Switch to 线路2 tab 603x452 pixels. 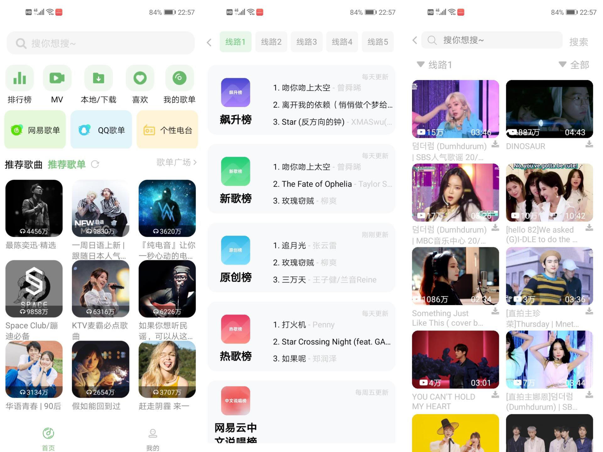click(x=271, y=42)
